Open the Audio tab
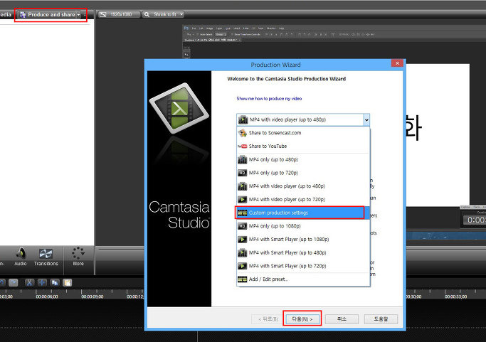The width and height of the screenshot is (486, 342). pos(21,257)
